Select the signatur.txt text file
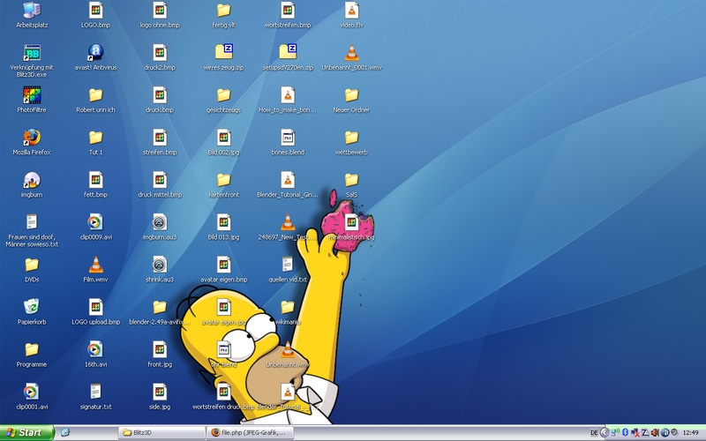The width and height of the screenshot is (706, 441). pyautogui.click(x=95, y=391)
